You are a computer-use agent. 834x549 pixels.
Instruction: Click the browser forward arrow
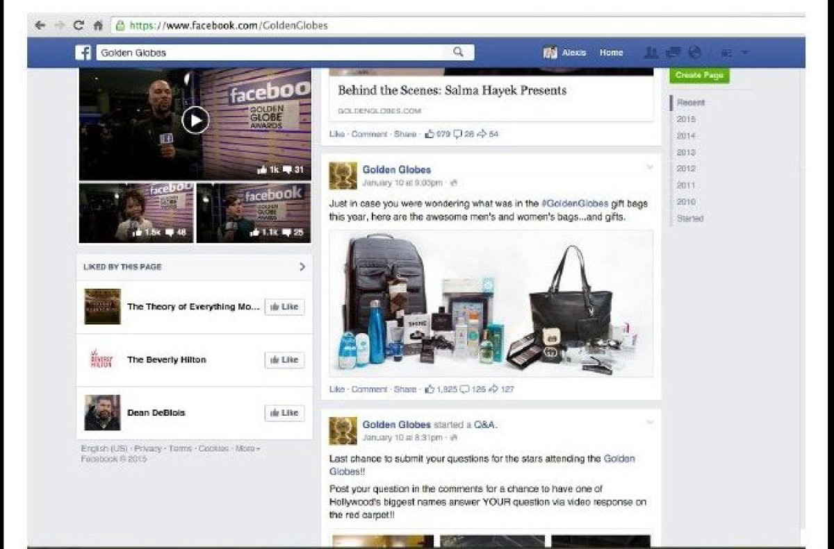[60, 25]
